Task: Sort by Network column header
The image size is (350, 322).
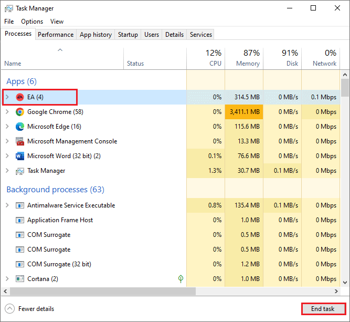Action: 321,58
